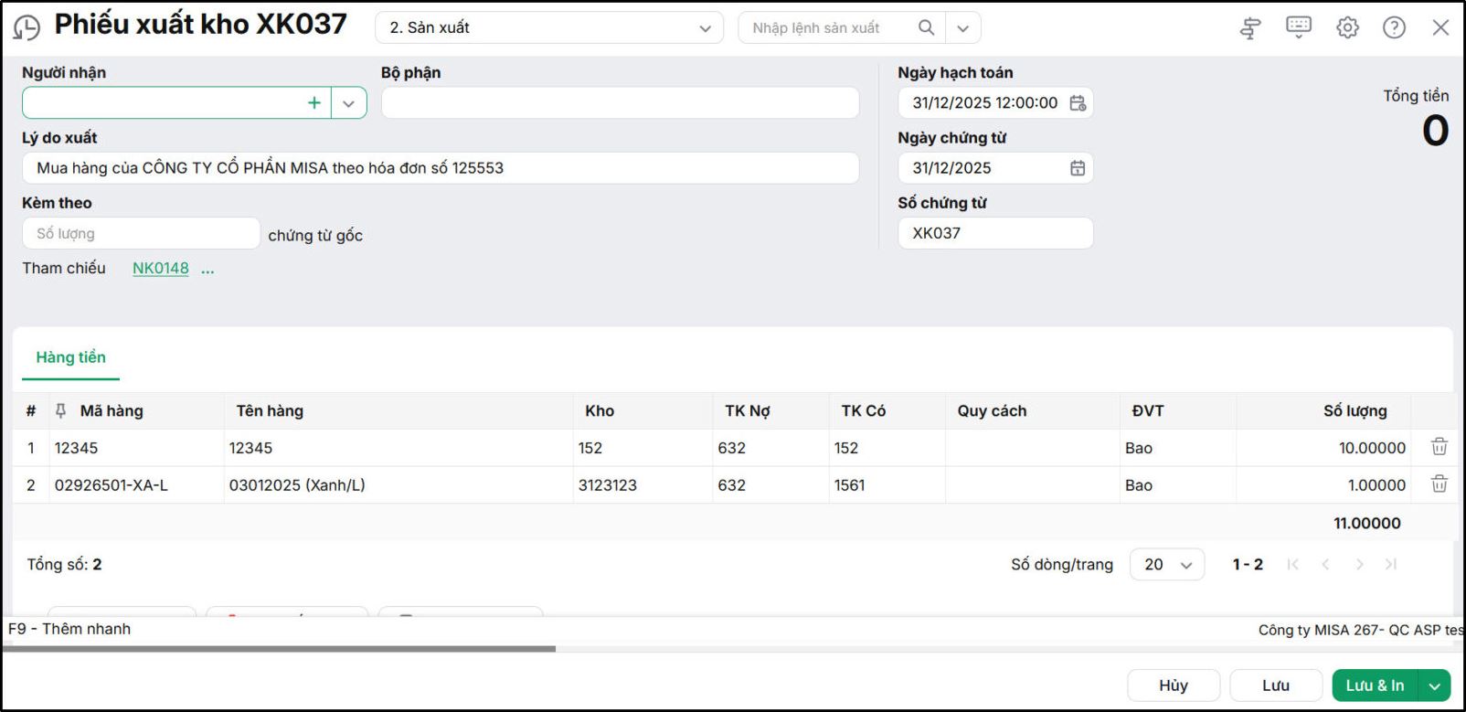Image resolution: width=1466 pixels, height=712 pixels.
Task: Open calendar for Ngày hạch toán
Action: 1078,103
